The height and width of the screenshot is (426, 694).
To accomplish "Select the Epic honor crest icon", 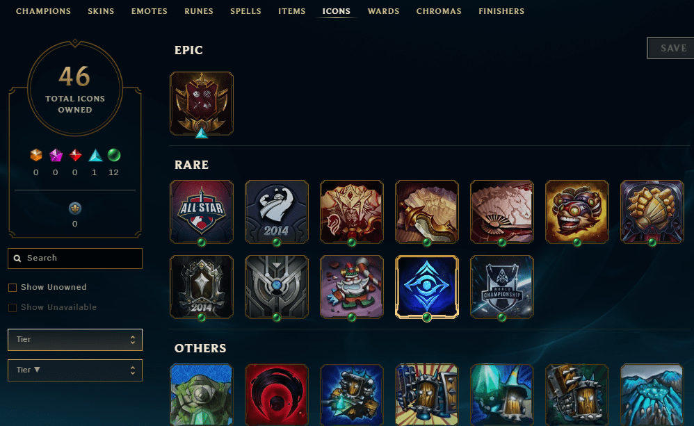I will click(202, 104).
